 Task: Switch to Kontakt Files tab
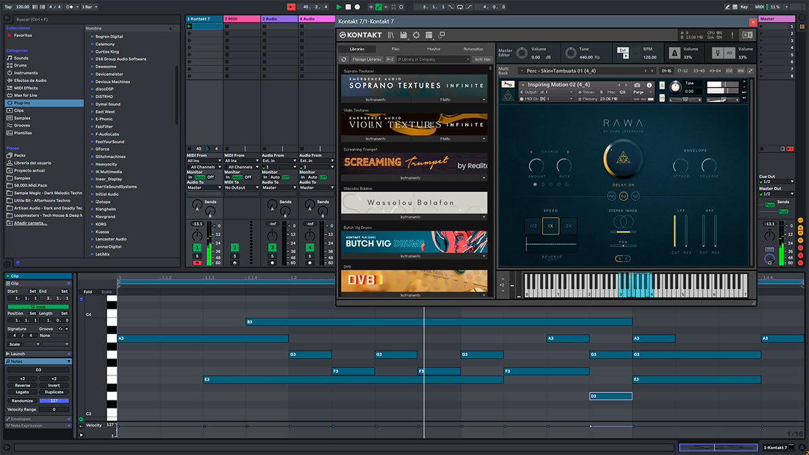pyautogui.click(x=395, y=49)
